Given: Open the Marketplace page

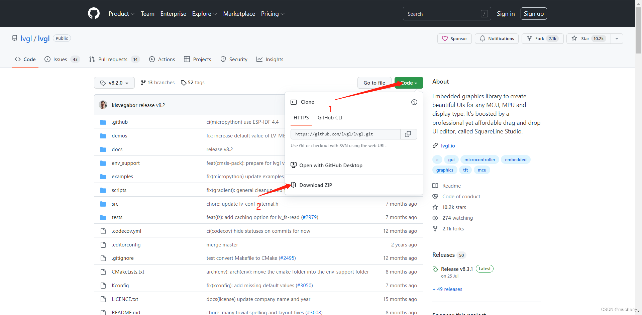Looking at the screenshot, I should coord(239,14).
